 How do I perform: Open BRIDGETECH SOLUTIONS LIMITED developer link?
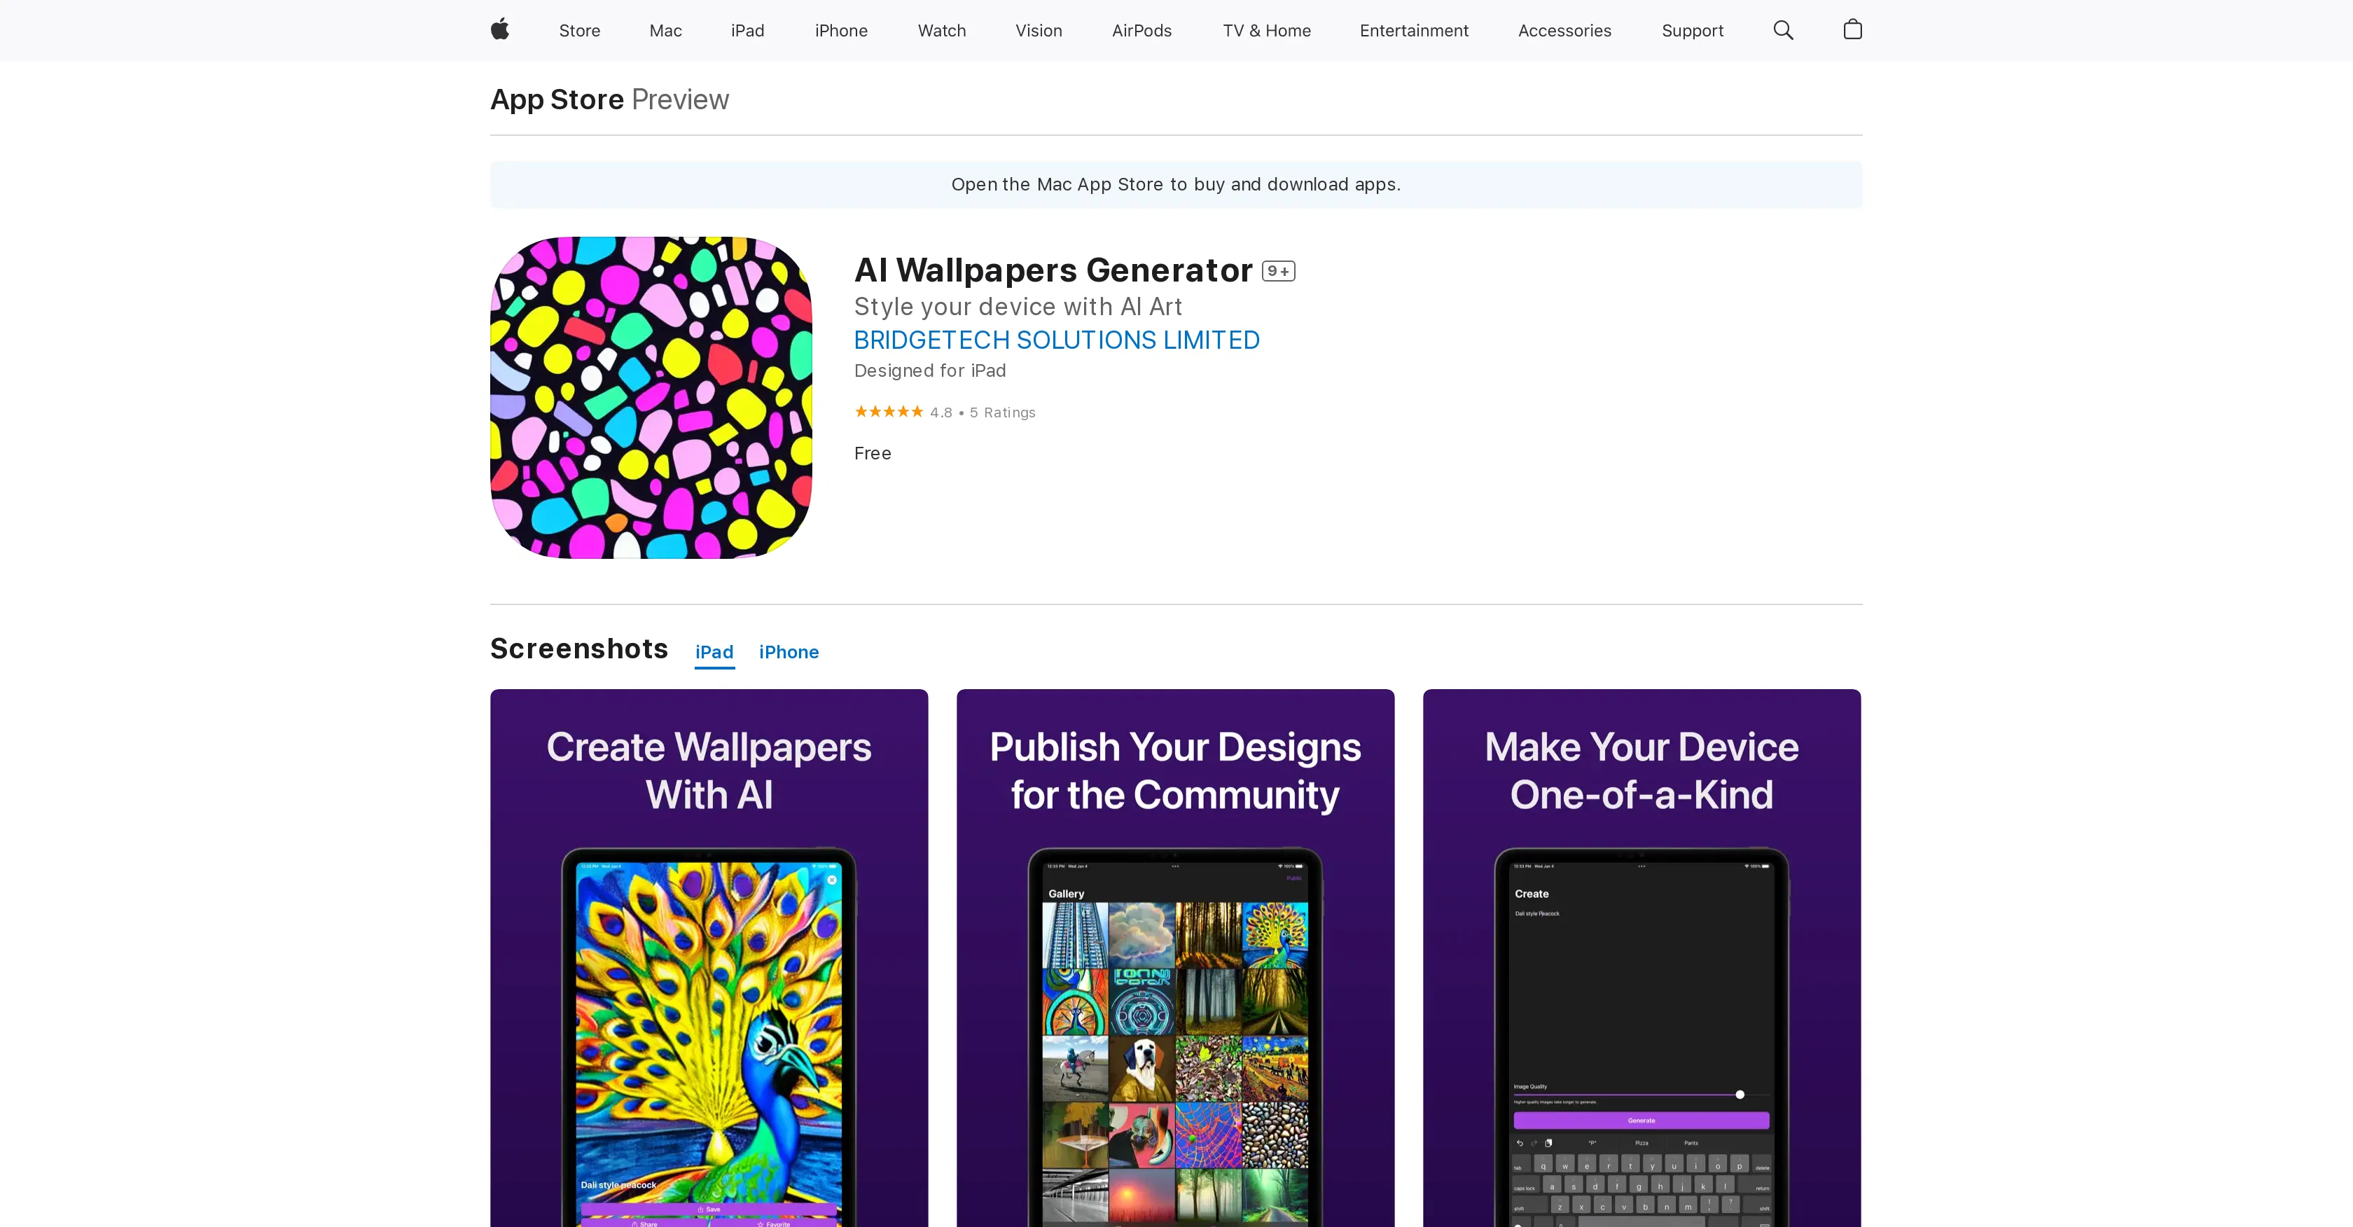tap(1057, 339)
